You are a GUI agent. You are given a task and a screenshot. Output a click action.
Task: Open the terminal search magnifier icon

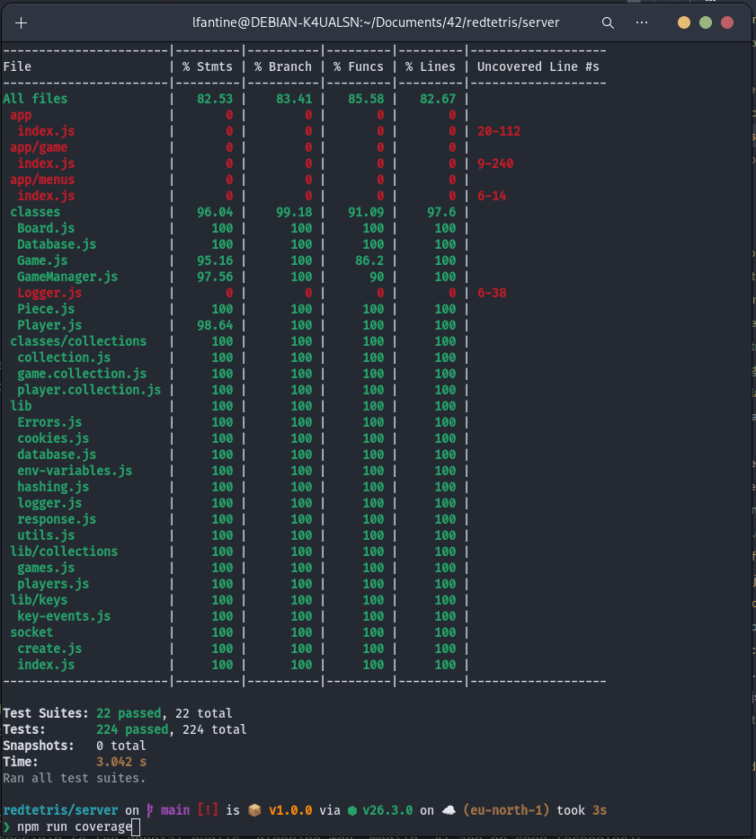pyautogui.click(x=608, y=23)
